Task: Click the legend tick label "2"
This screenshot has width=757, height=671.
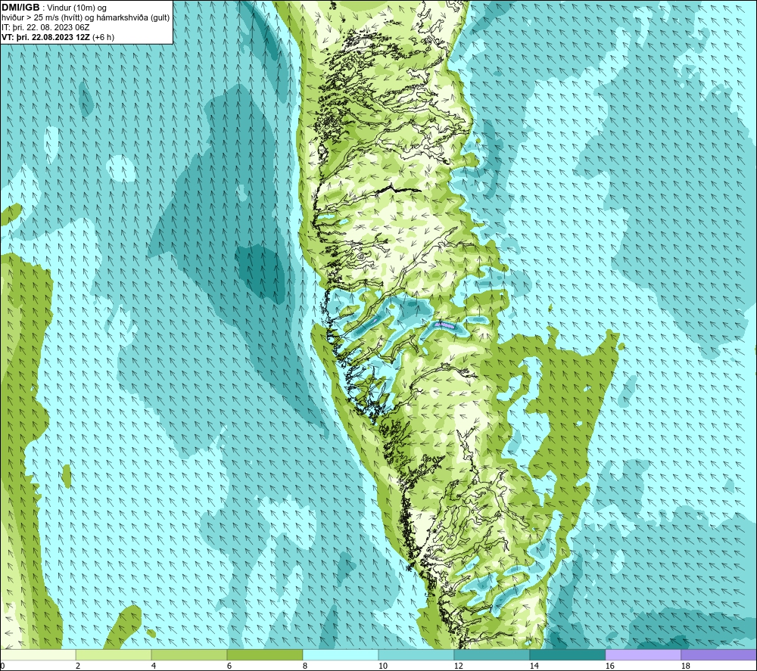Action: pos(78,666)
